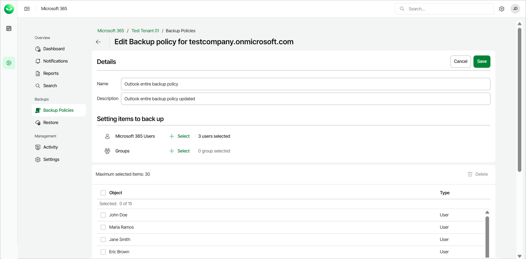Viewport: 526px width, 259px height.
Task: Click the Microsoft 365 Users person icon
Action: pyautogui.click(x=107, y=136)
